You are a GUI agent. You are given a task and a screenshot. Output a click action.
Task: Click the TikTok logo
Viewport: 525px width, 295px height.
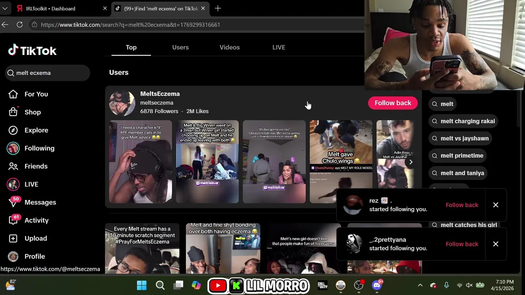32,50
